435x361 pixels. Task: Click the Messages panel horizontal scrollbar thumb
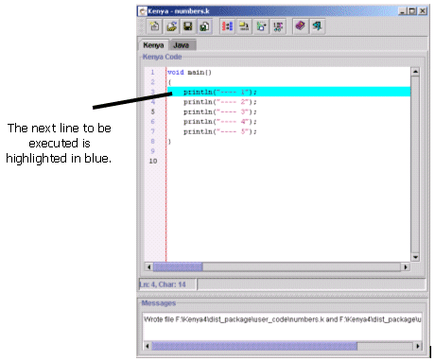tap(254, 346)
